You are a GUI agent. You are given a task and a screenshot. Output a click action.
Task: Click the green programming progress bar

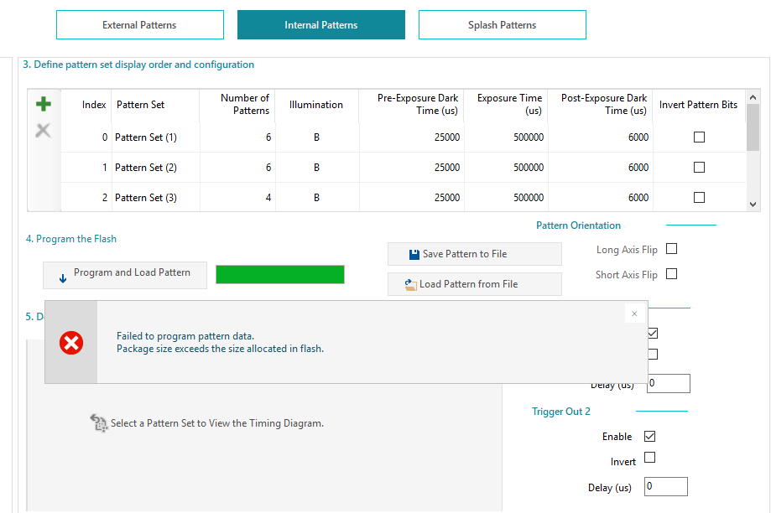tap(280, 274)
